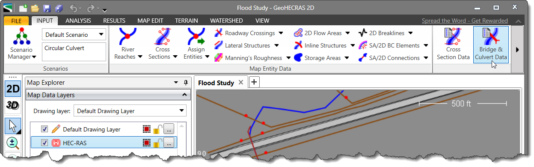Click the 500 ft map scale bar
The height and width of the screenshot is (167, 534).
point(463,103)
